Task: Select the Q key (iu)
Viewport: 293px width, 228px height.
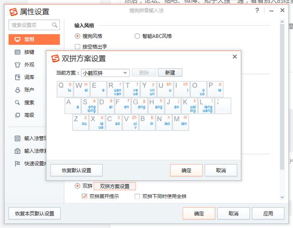Action: click(65, 89)
